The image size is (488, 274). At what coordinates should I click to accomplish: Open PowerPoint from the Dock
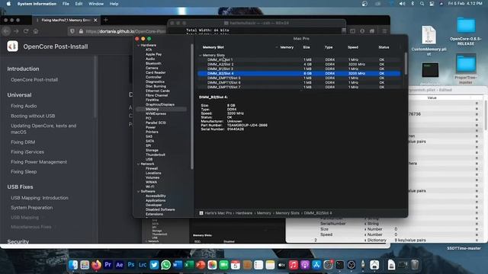[x=201, y=265]
